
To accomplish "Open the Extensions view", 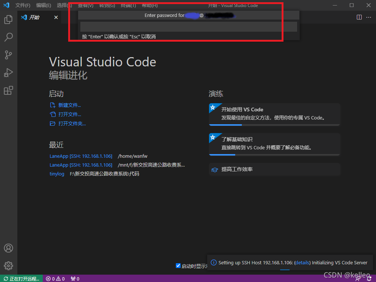I will tap(8, 90).
